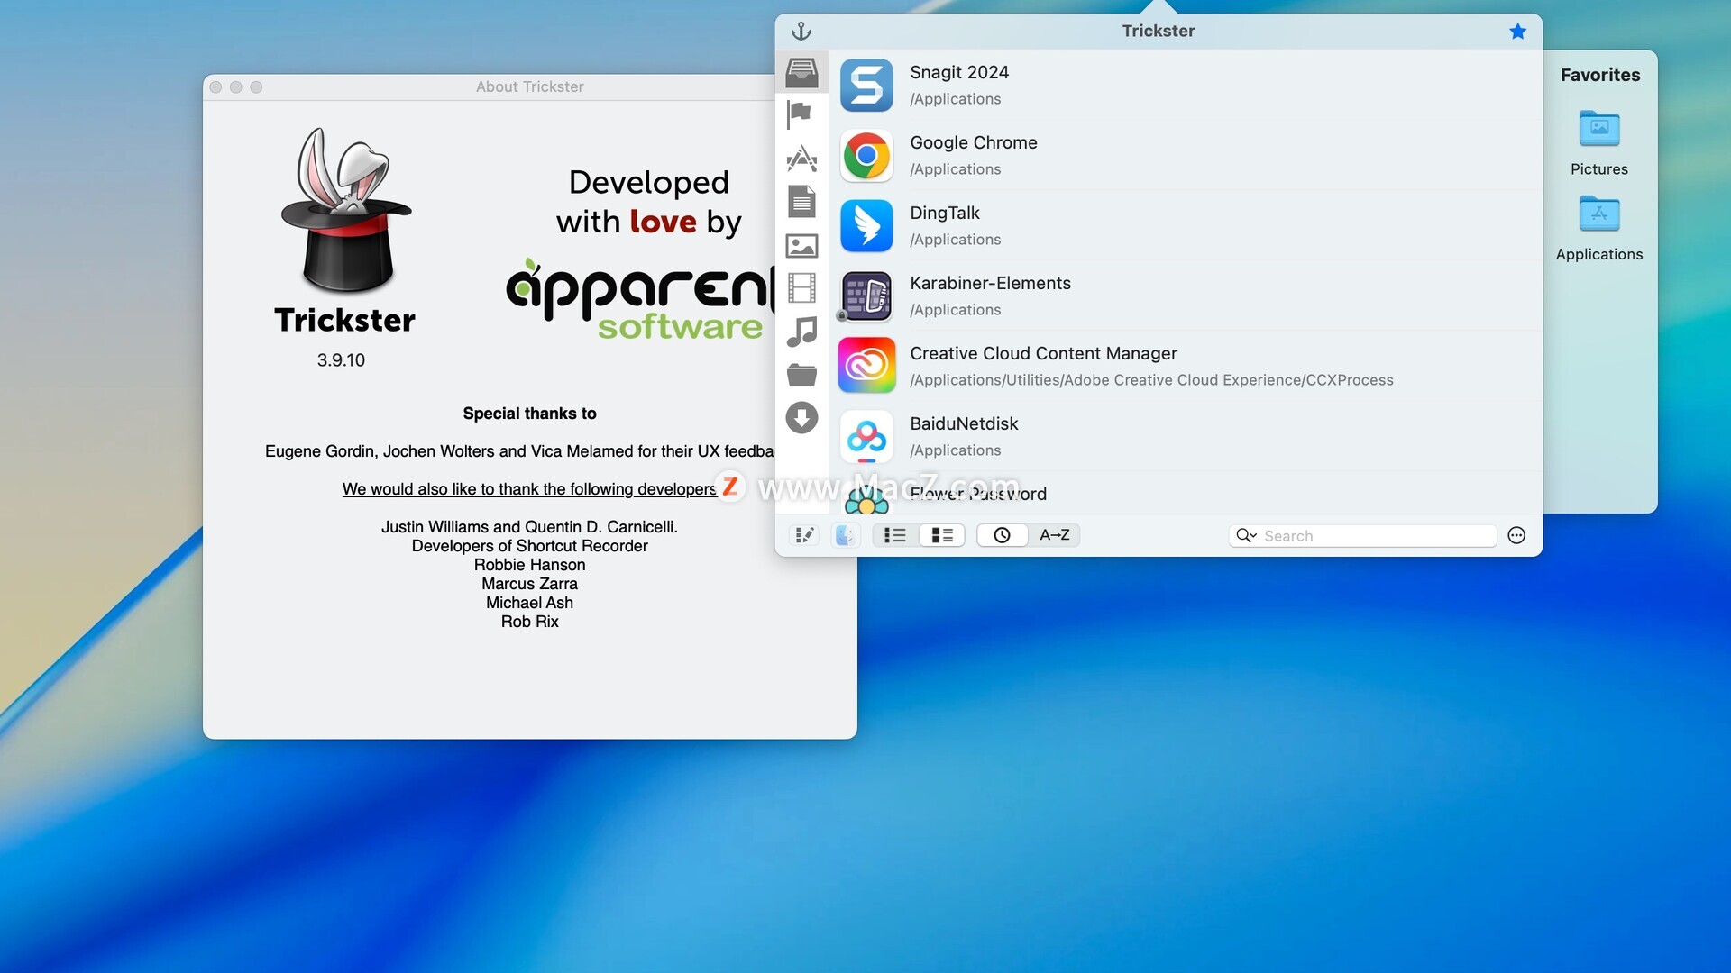This screenshot has height=973, width=1731.
Task: Switch to detailed list view
Action: (942, 535)
